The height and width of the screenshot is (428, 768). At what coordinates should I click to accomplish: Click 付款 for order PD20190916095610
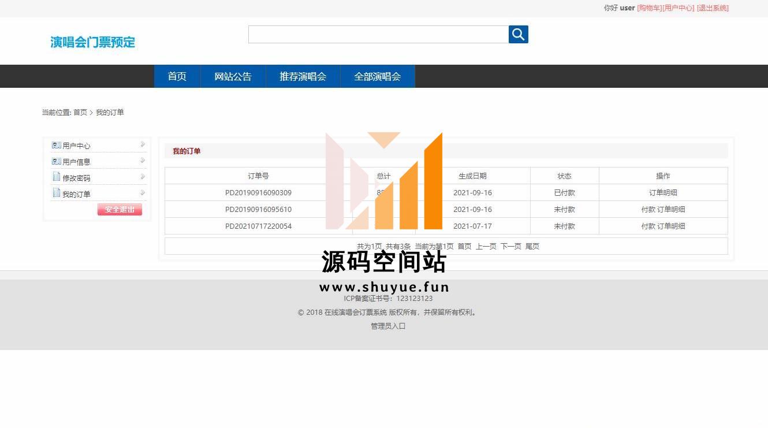click(648, 210)
